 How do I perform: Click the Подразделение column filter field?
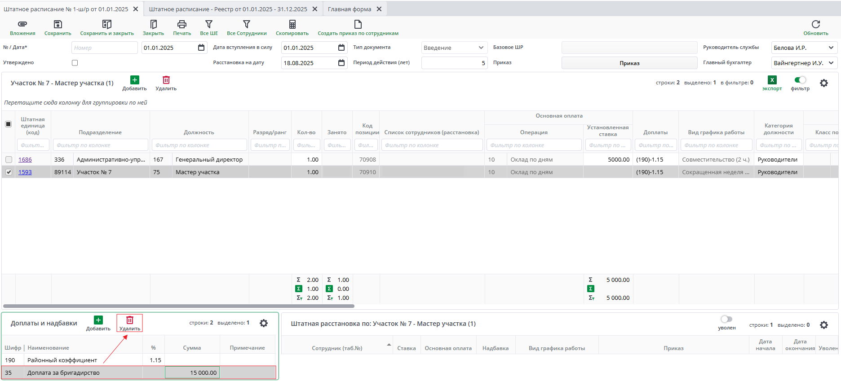pyautogui.click(x=100, y=145)
